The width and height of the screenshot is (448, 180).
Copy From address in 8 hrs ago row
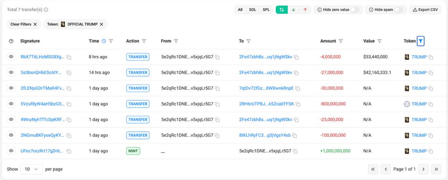(x=217, y=57)
